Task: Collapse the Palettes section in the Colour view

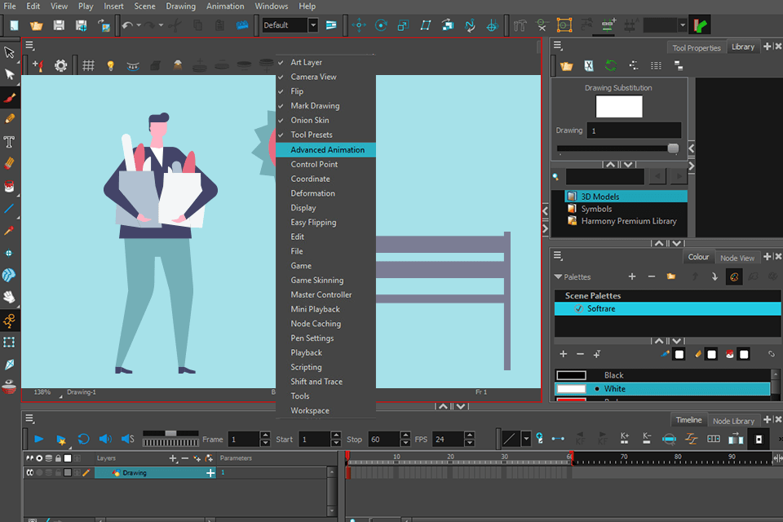Action: tap(558, 276)
